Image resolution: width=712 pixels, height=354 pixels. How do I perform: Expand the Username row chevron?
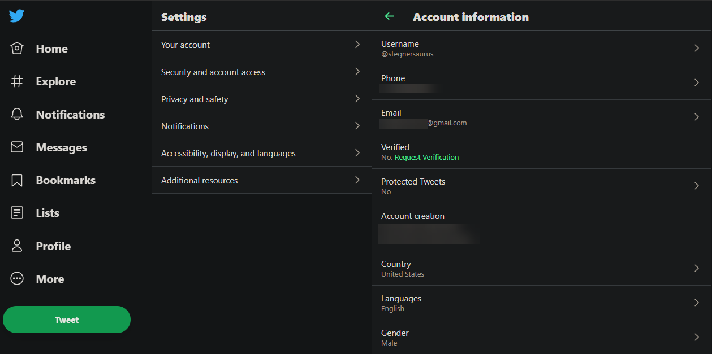click(x=696, y=49)
